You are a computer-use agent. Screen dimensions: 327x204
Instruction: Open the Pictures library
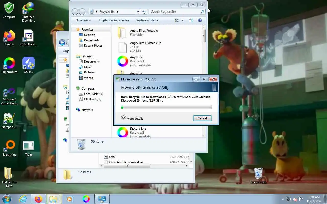pyautogui.click(x=89, y=72)
